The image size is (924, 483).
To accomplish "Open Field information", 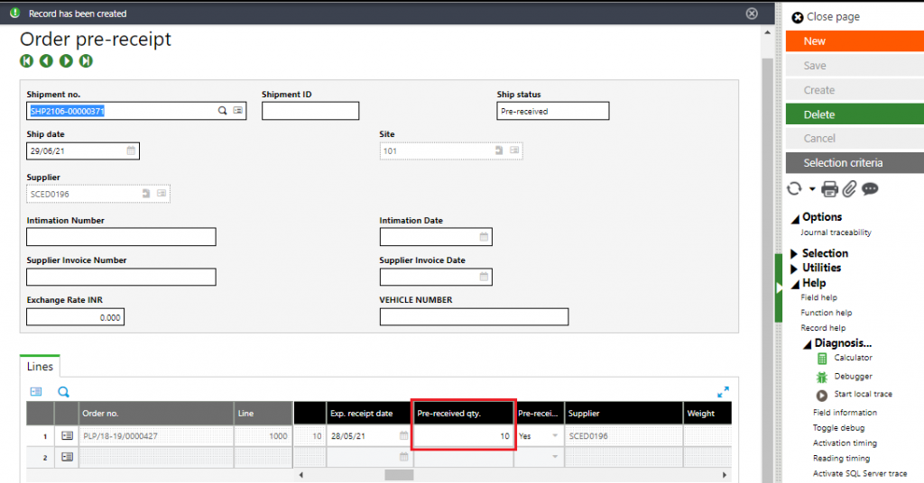I will tap(845, 413).
